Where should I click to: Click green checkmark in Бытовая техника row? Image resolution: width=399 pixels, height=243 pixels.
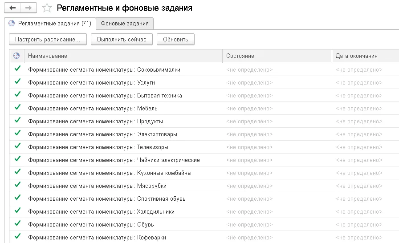click(x=17, y=94)
